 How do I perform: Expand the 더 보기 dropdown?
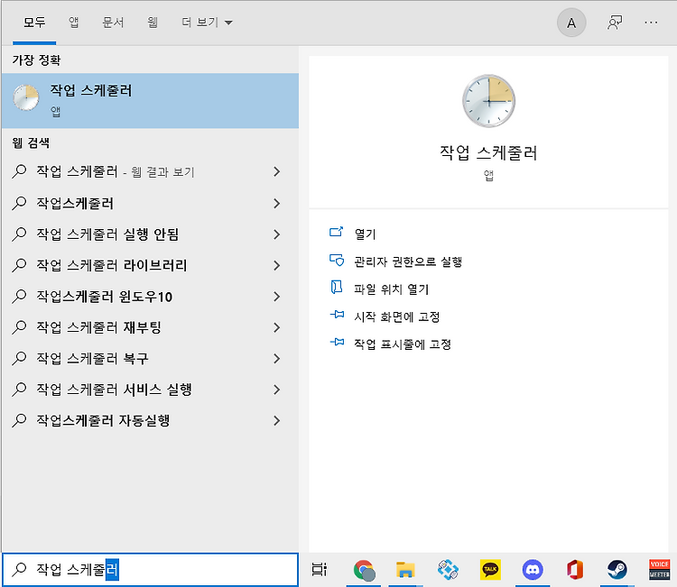click(x=207, y=23)
